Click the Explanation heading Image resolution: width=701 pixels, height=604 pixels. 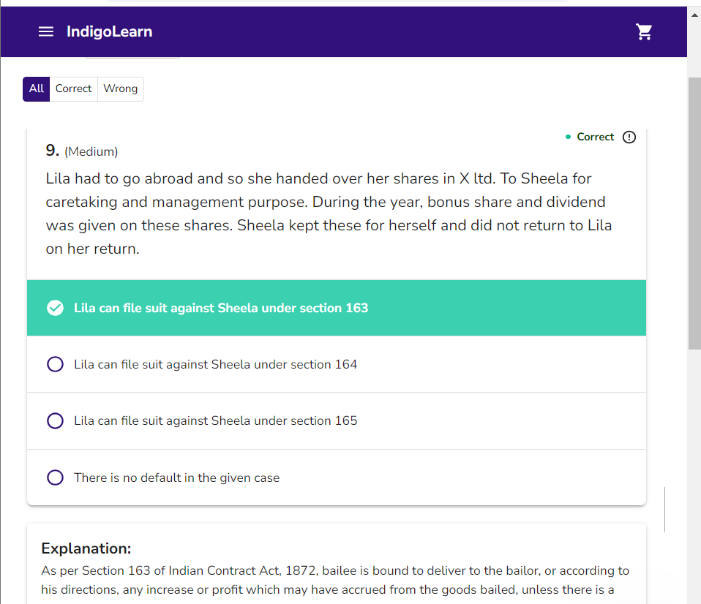[x=86, y=548]
